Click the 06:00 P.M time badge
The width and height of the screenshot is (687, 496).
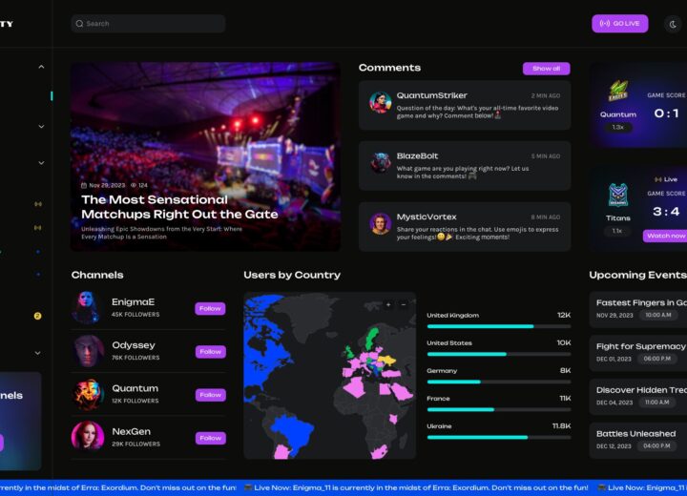tap(657, 359)
